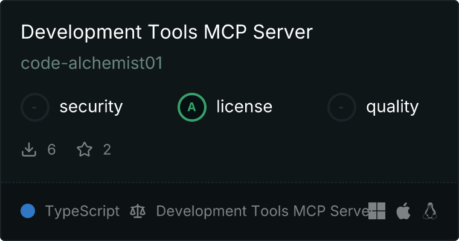Click the quality grade dash badge

tap(342, 107)
